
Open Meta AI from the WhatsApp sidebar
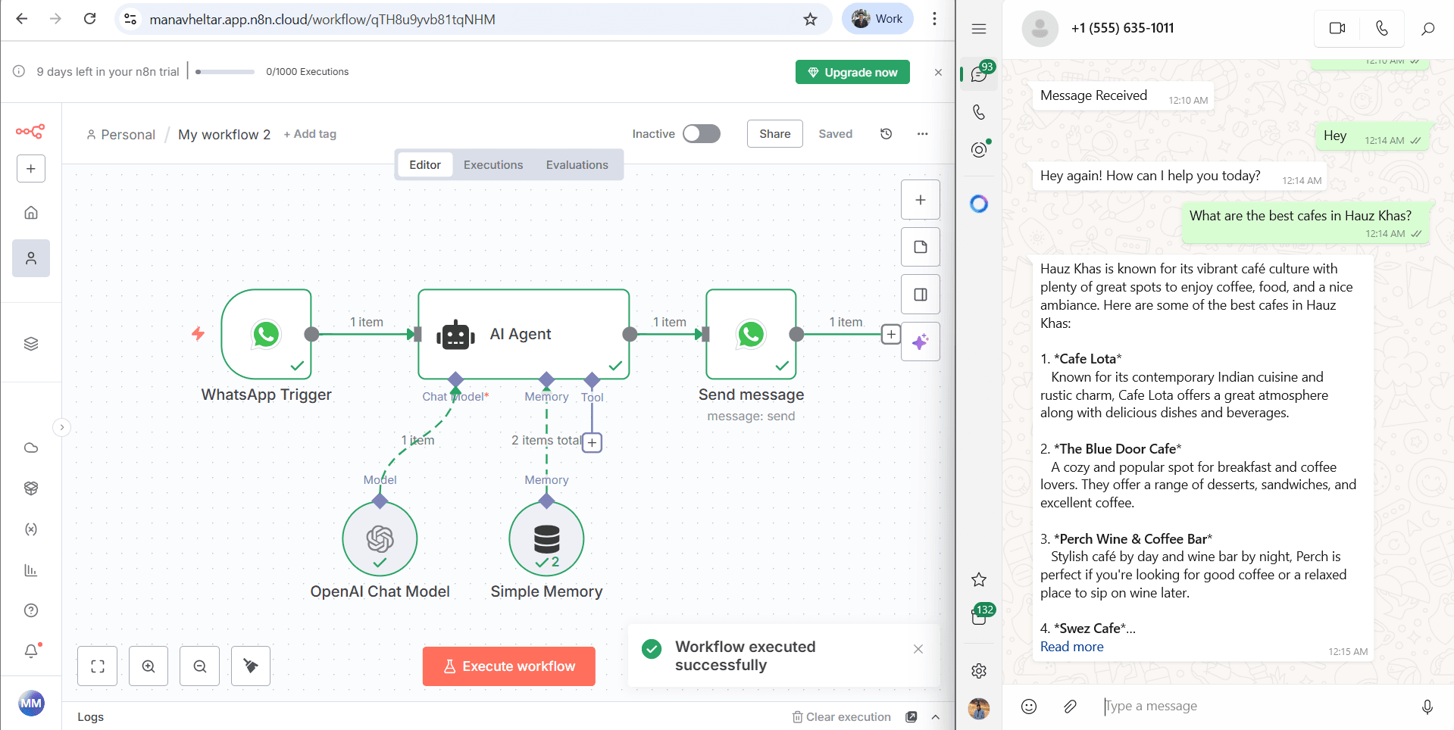point(979,203)
